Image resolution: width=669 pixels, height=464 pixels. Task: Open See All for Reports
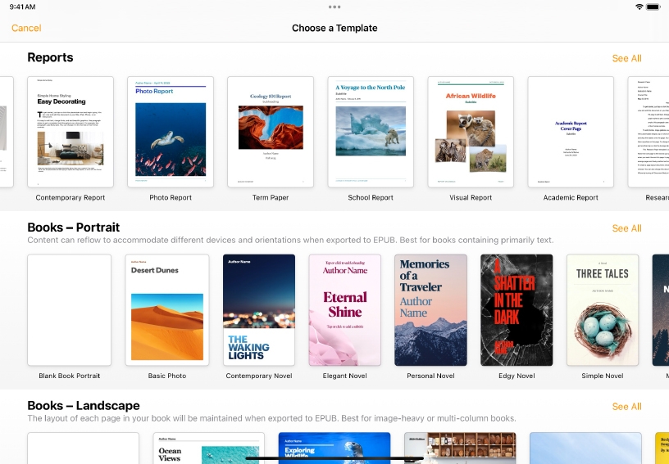click(626, 58)
